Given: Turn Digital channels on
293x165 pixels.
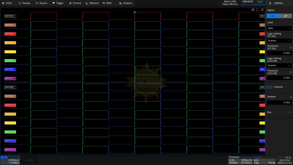Looking at the screenshot, I should (273, 16).
